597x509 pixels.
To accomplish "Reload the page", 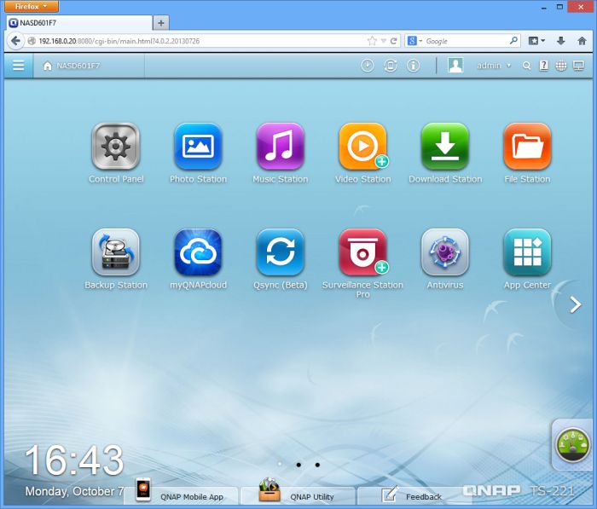I will click(x=394, y=41).
